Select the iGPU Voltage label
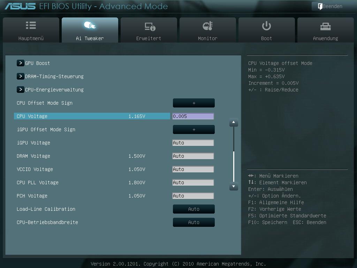Screen dimensions: 357x268 (33, 143)
